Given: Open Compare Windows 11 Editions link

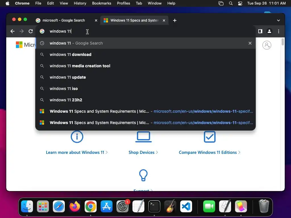Looking at the screenshot, I should 209,152.
